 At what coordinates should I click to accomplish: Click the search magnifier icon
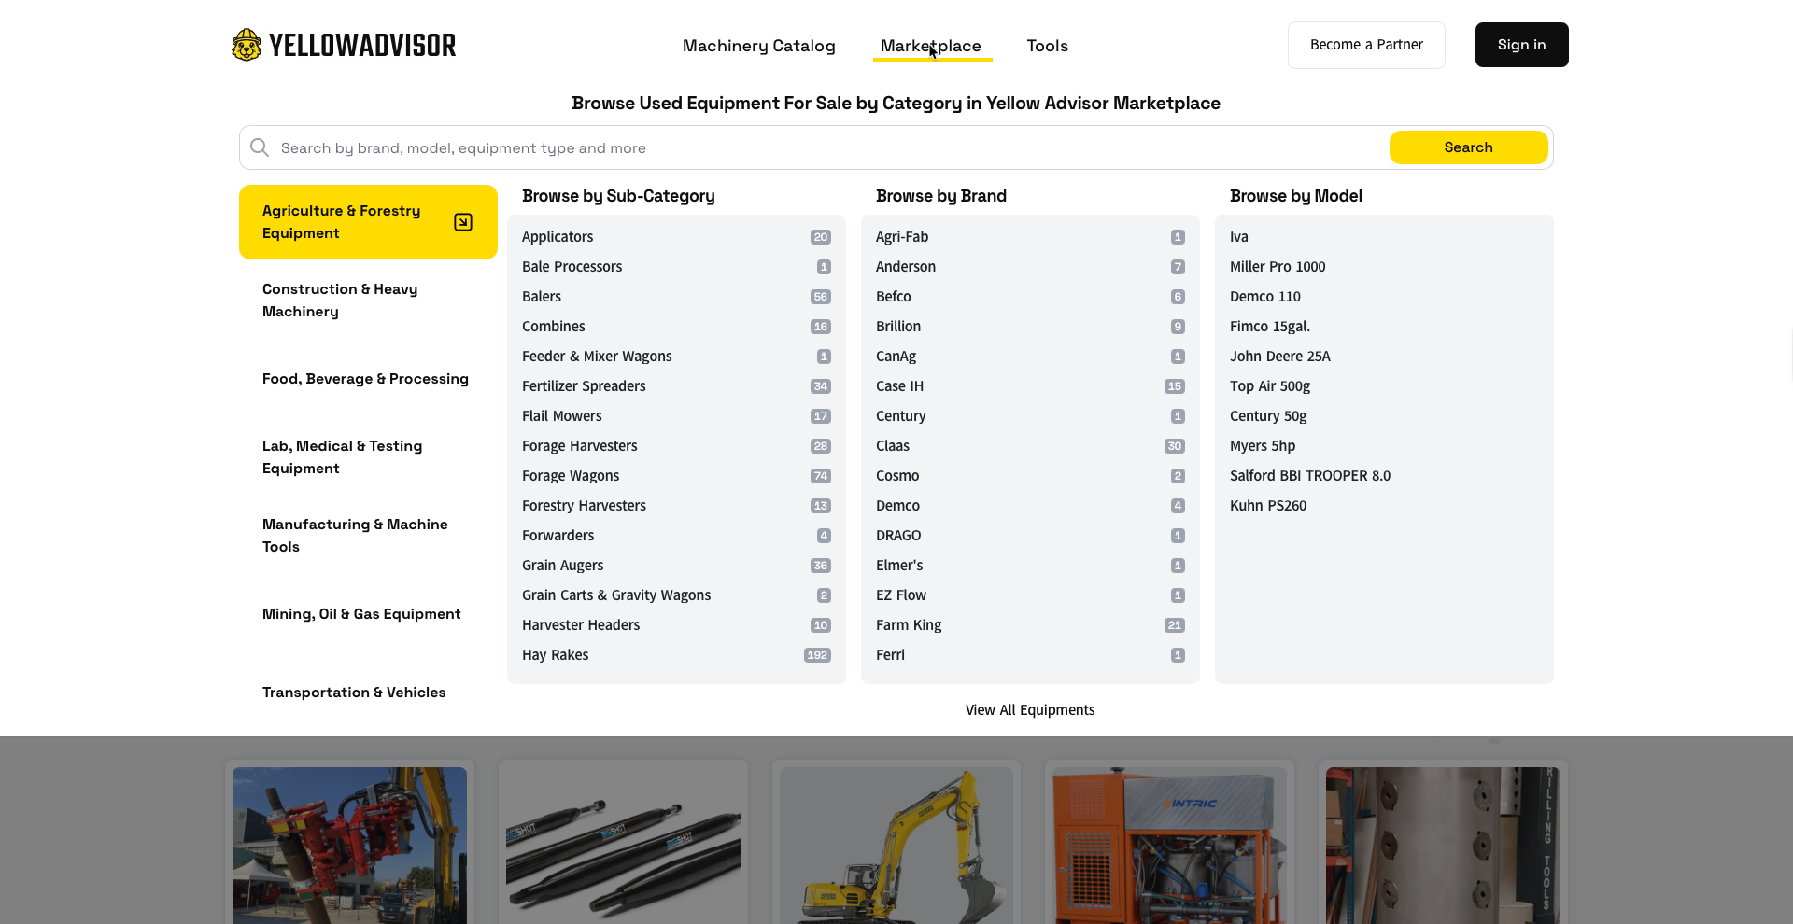260,147
